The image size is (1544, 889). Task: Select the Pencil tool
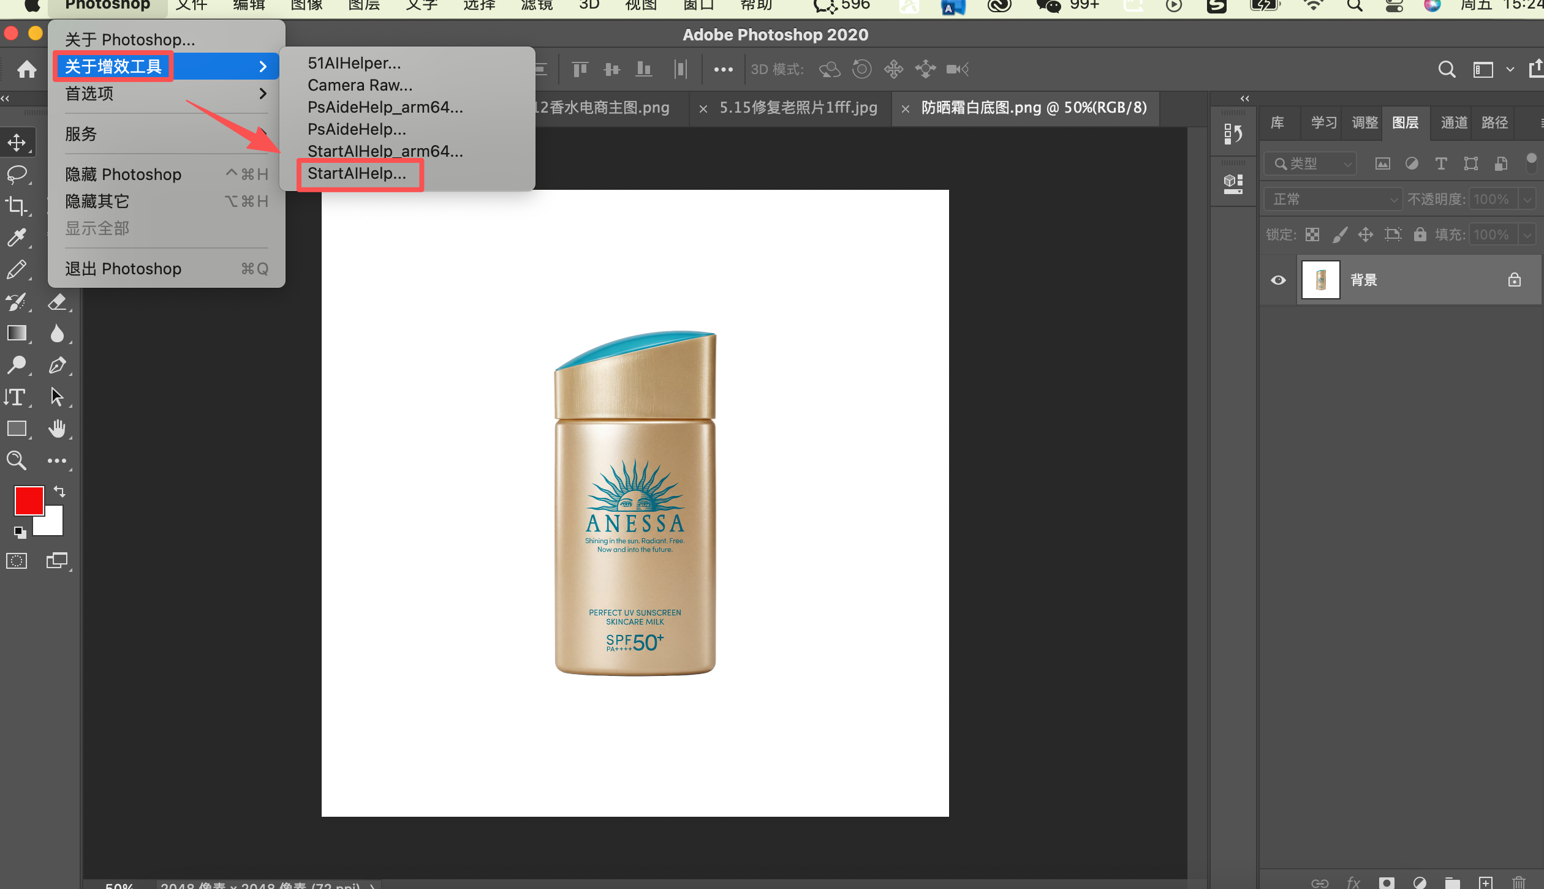coord(17,269)
